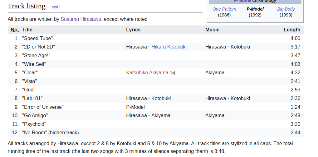
Task: Click Akiyama music credit on Go Amigo row
Action: [215, 116]
